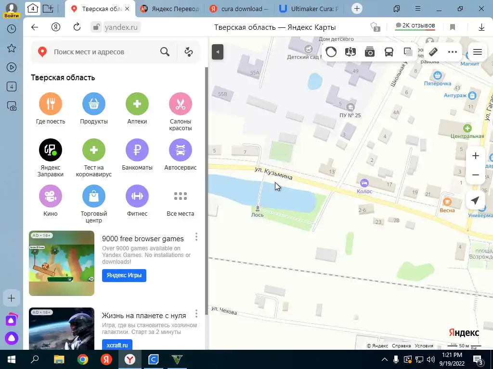The height and width of the screenshot is (369, 493).
Task: Open Chrome from the taskbar
Action: (x=83, y=359)
